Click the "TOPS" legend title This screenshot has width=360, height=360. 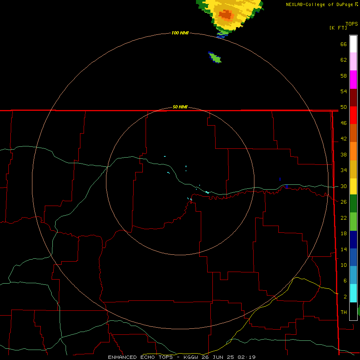coord(352,24)
